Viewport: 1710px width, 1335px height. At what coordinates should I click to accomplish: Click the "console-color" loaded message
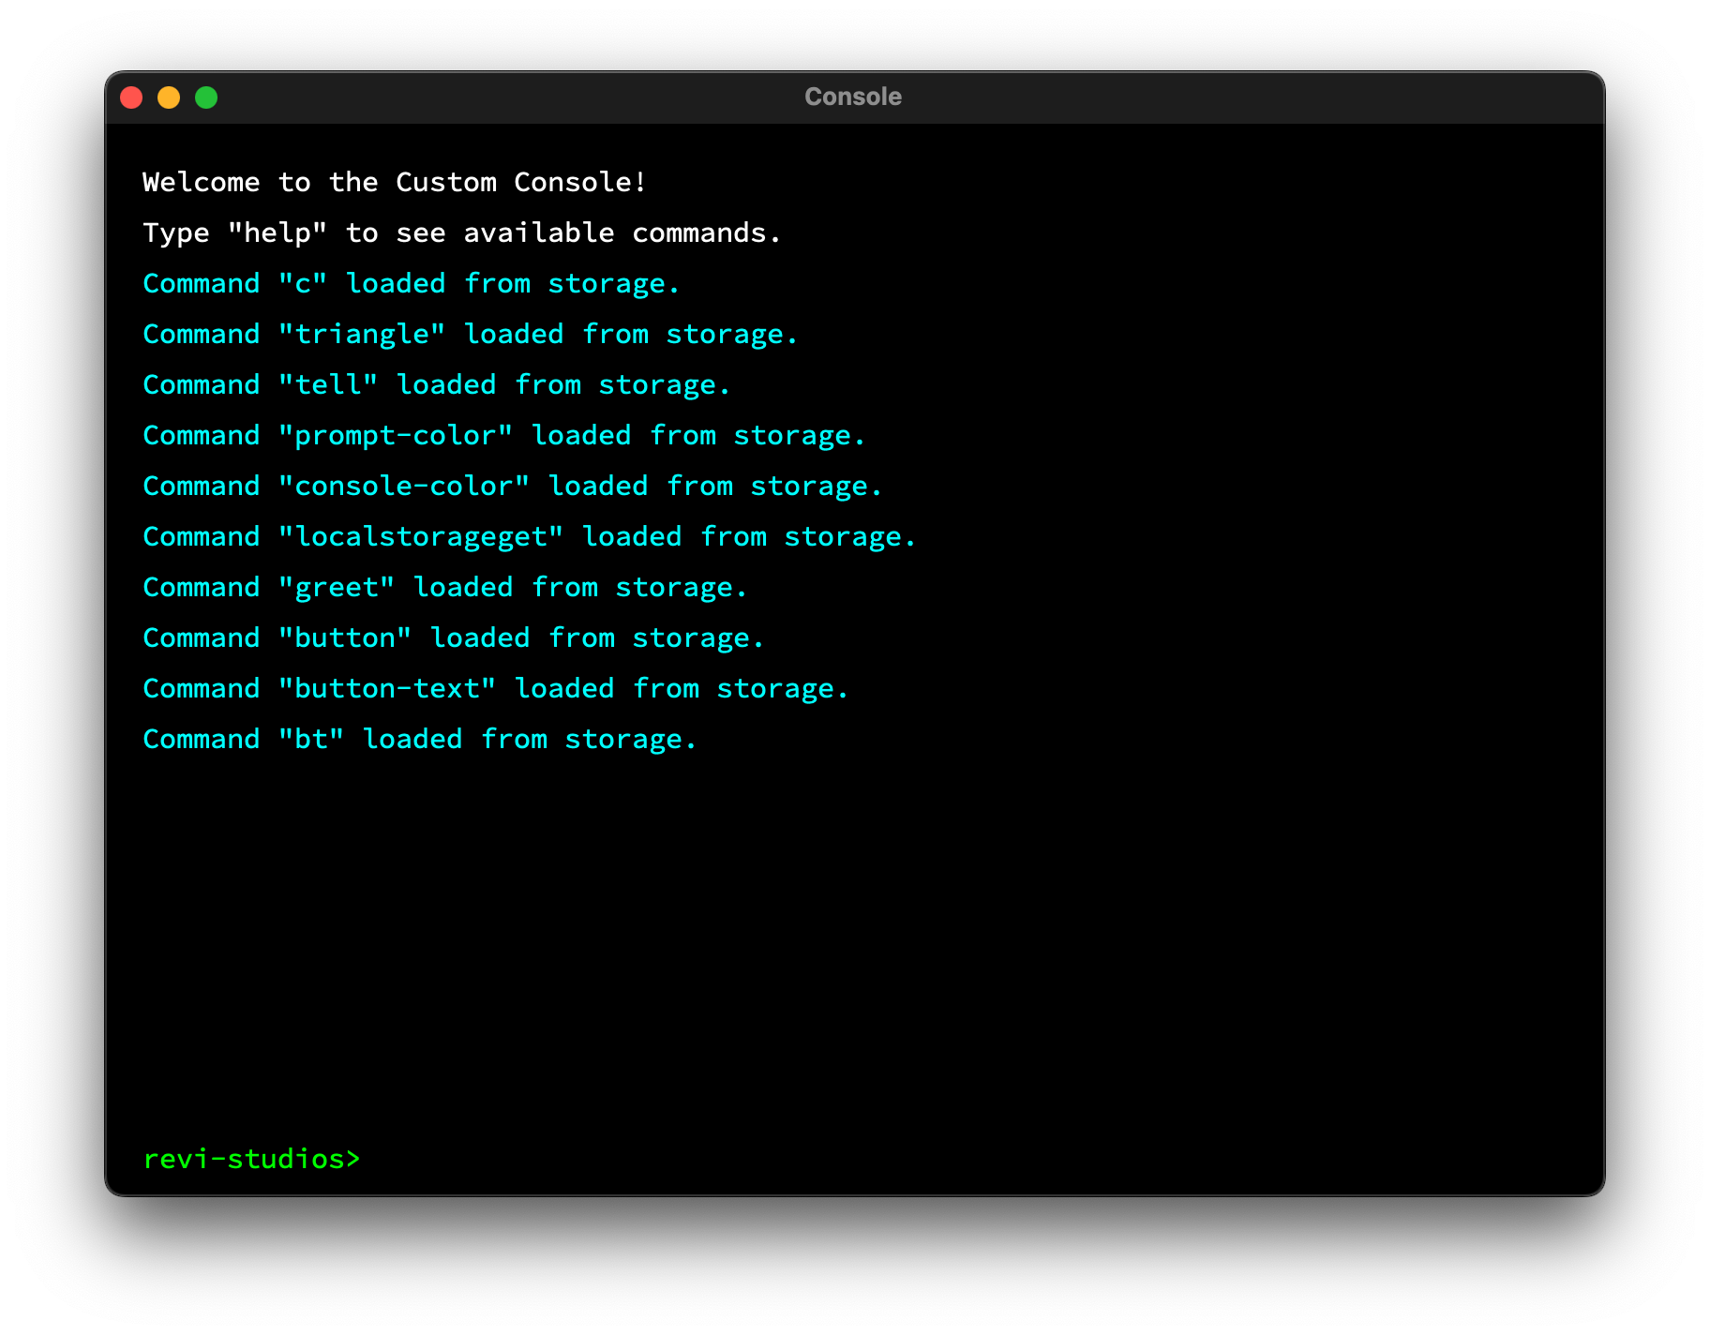512,486
